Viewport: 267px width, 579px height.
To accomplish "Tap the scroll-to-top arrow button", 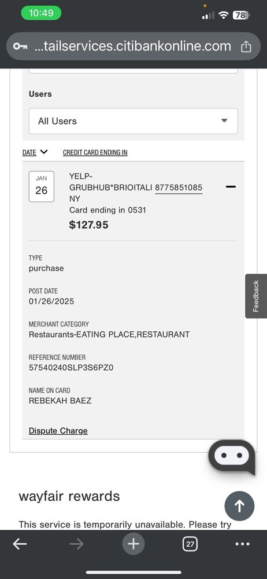I will [x=239, y=506].
